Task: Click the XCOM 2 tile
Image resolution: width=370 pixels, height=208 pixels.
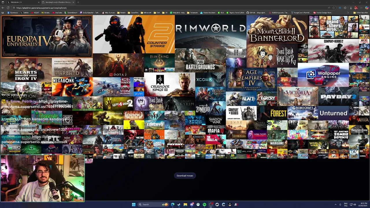Action: pos(210,79)
